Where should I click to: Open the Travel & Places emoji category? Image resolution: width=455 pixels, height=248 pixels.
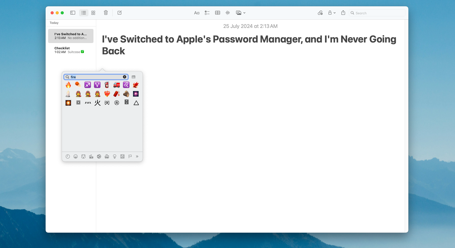click(x=107, y=156)
